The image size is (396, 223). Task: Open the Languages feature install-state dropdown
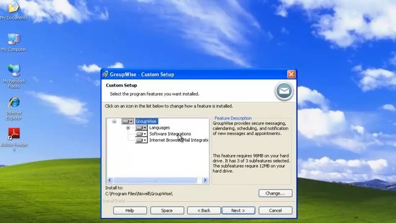point(141,128)
